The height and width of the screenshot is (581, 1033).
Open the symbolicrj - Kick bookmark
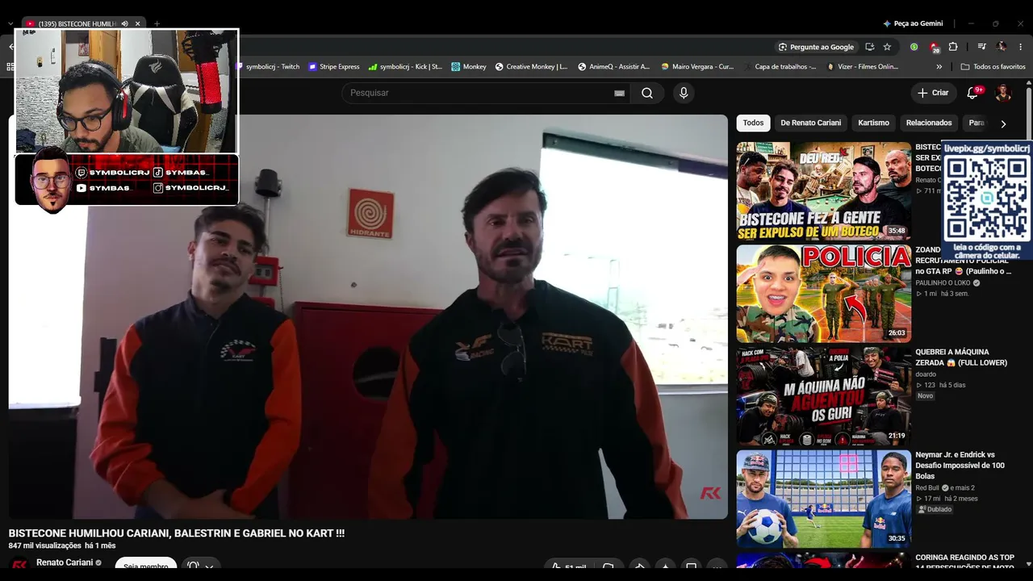pyautogui.click(x=405, y=67)
